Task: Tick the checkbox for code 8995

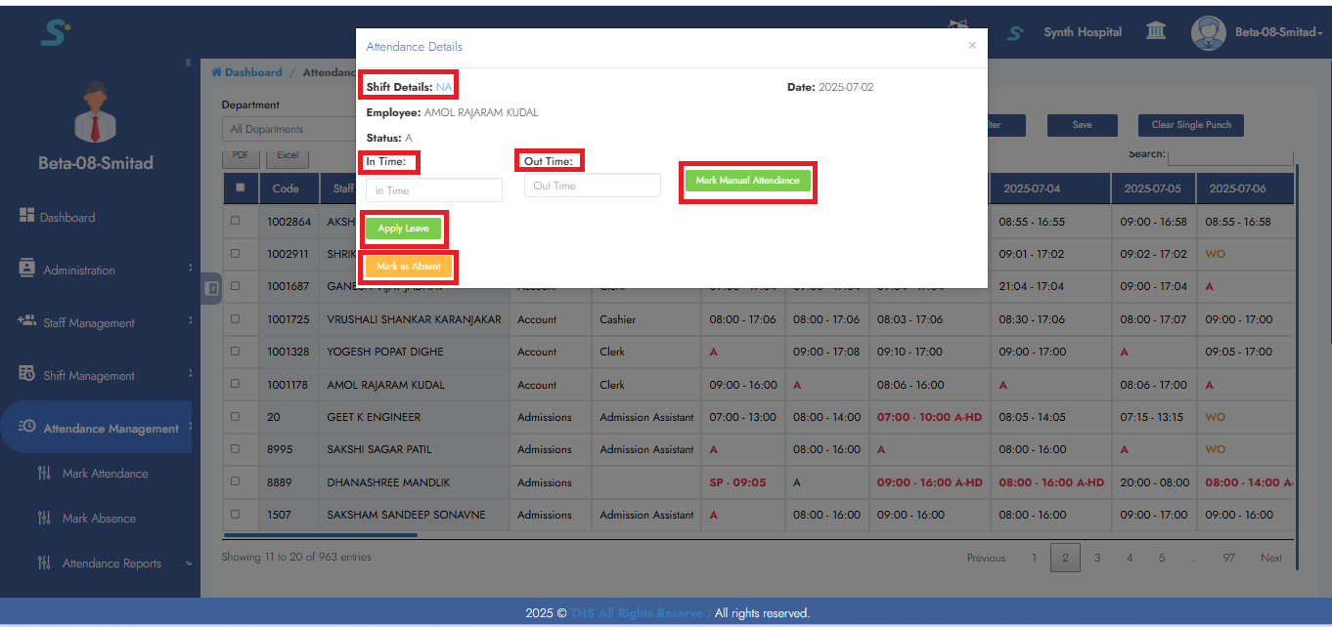Action: click(235, 449)
